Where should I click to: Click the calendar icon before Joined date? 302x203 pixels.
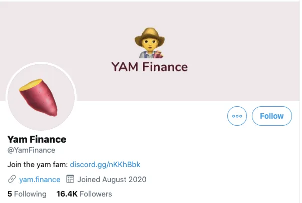click(x=70, y=179)
